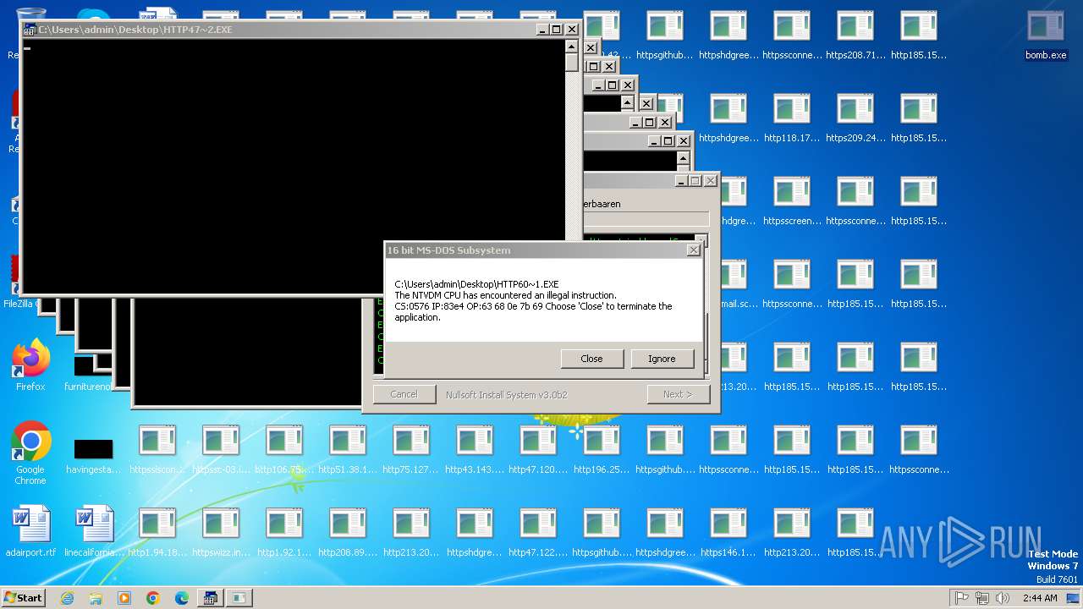Select the http208.89... desktop shortcut

tap(348, 533)
